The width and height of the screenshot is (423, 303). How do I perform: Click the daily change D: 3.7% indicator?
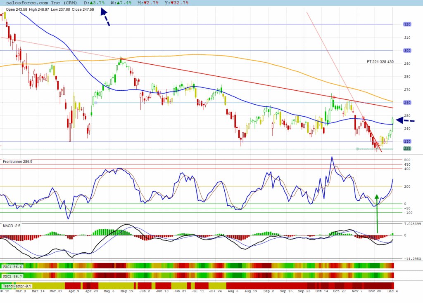(94, 3)
